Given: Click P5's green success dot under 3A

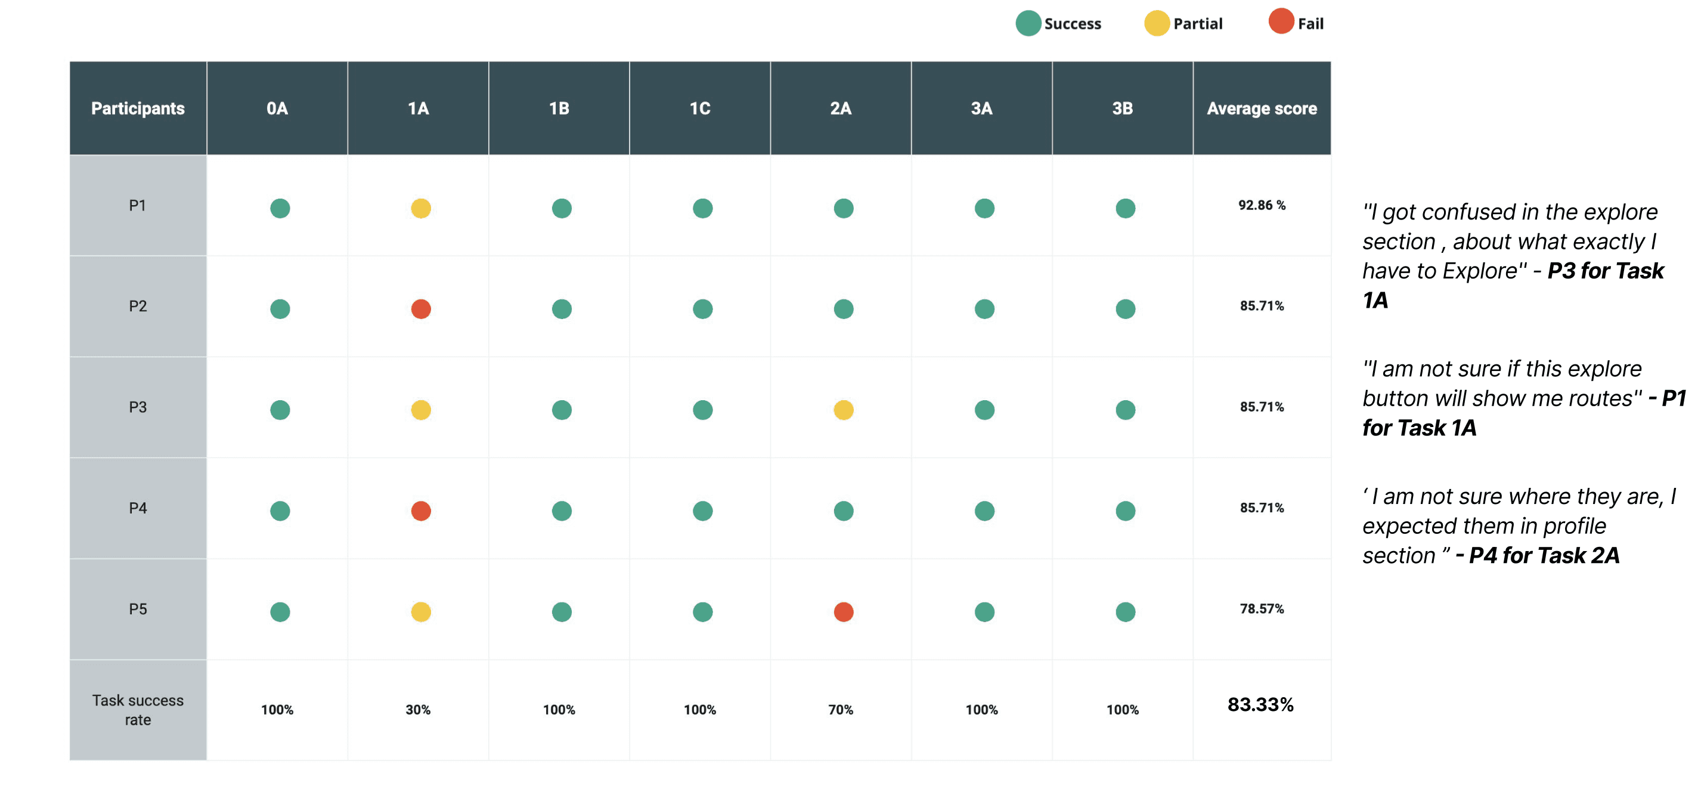Looking at the screenshot, I should pyautogui.click(x=984, y=612).
